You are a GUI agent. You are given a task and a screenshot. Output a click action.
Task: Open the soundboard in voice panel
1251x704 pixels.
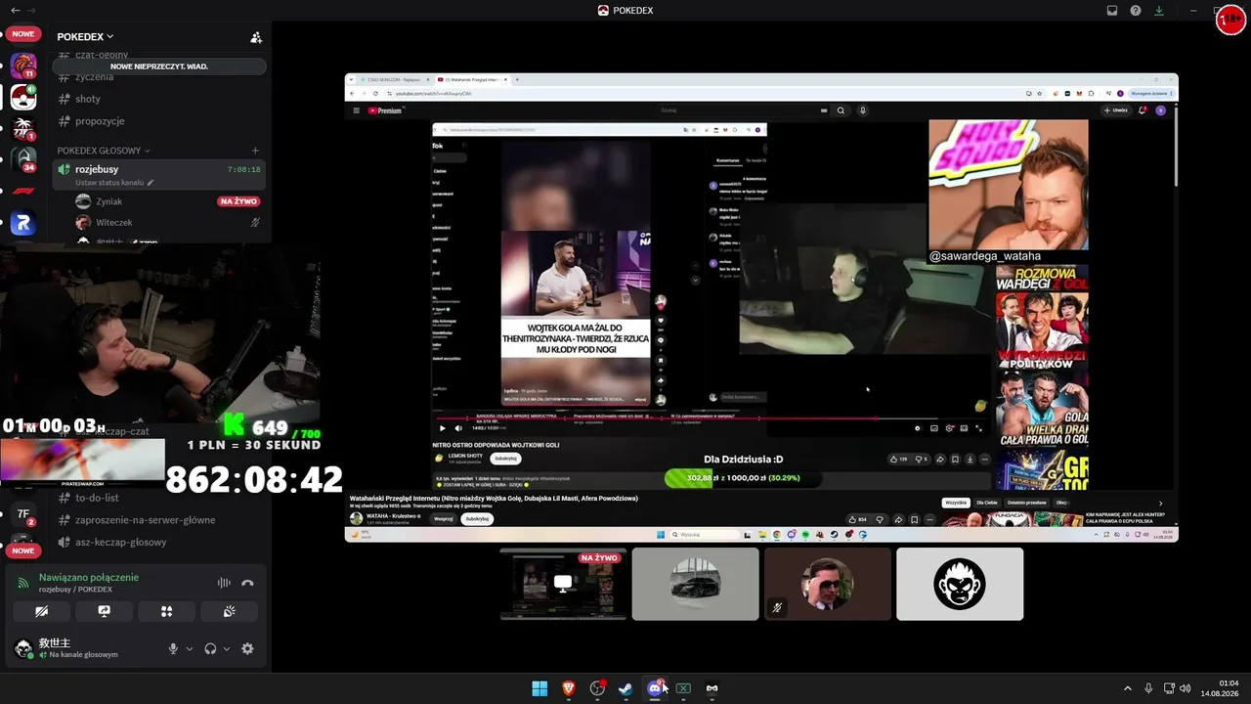tap(229, 611)
